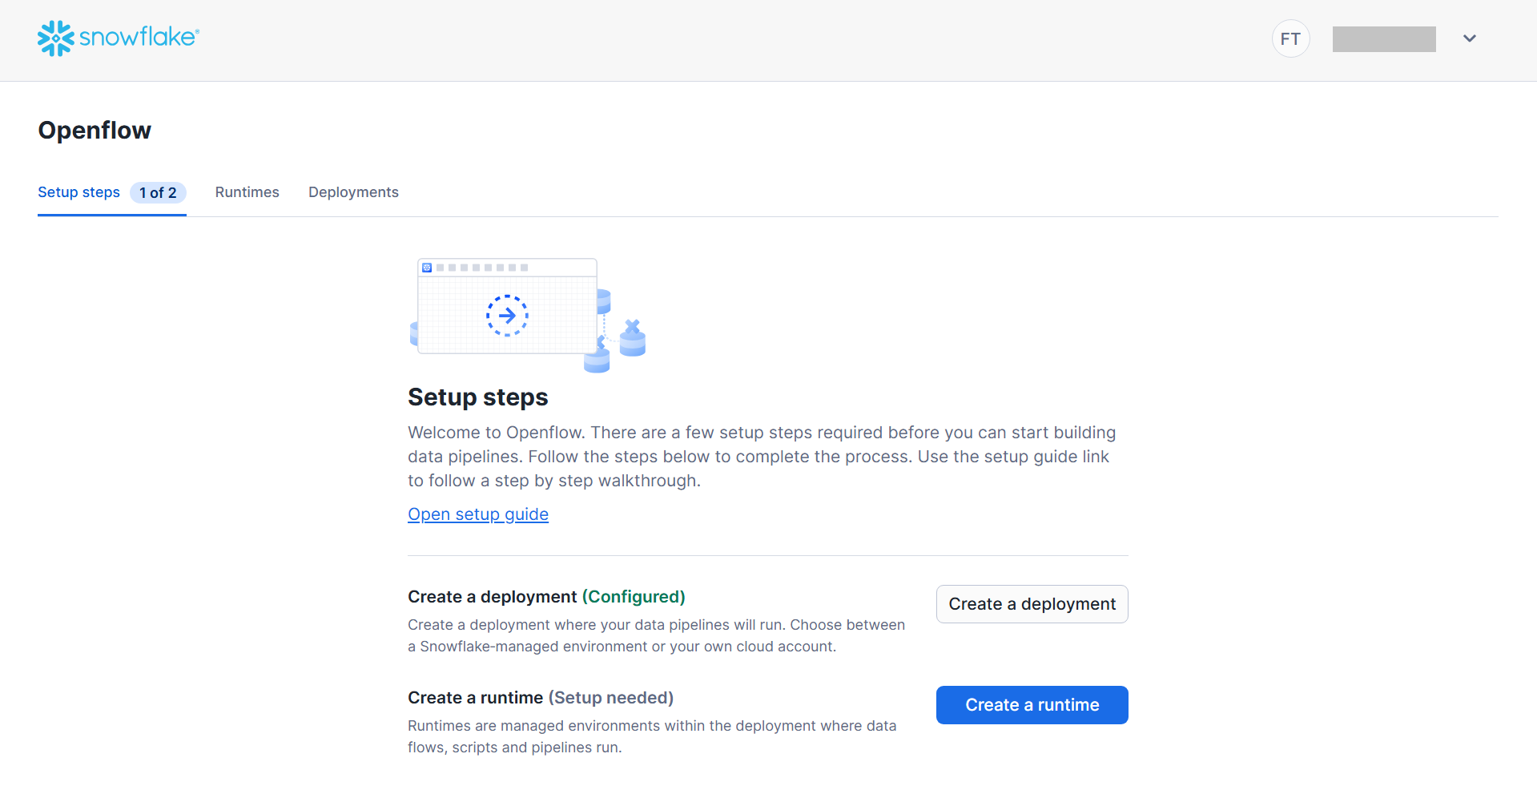Click the database icon with the X
Image resolution: width=1537 pixels, height=794 pixels.
[633, 338]
